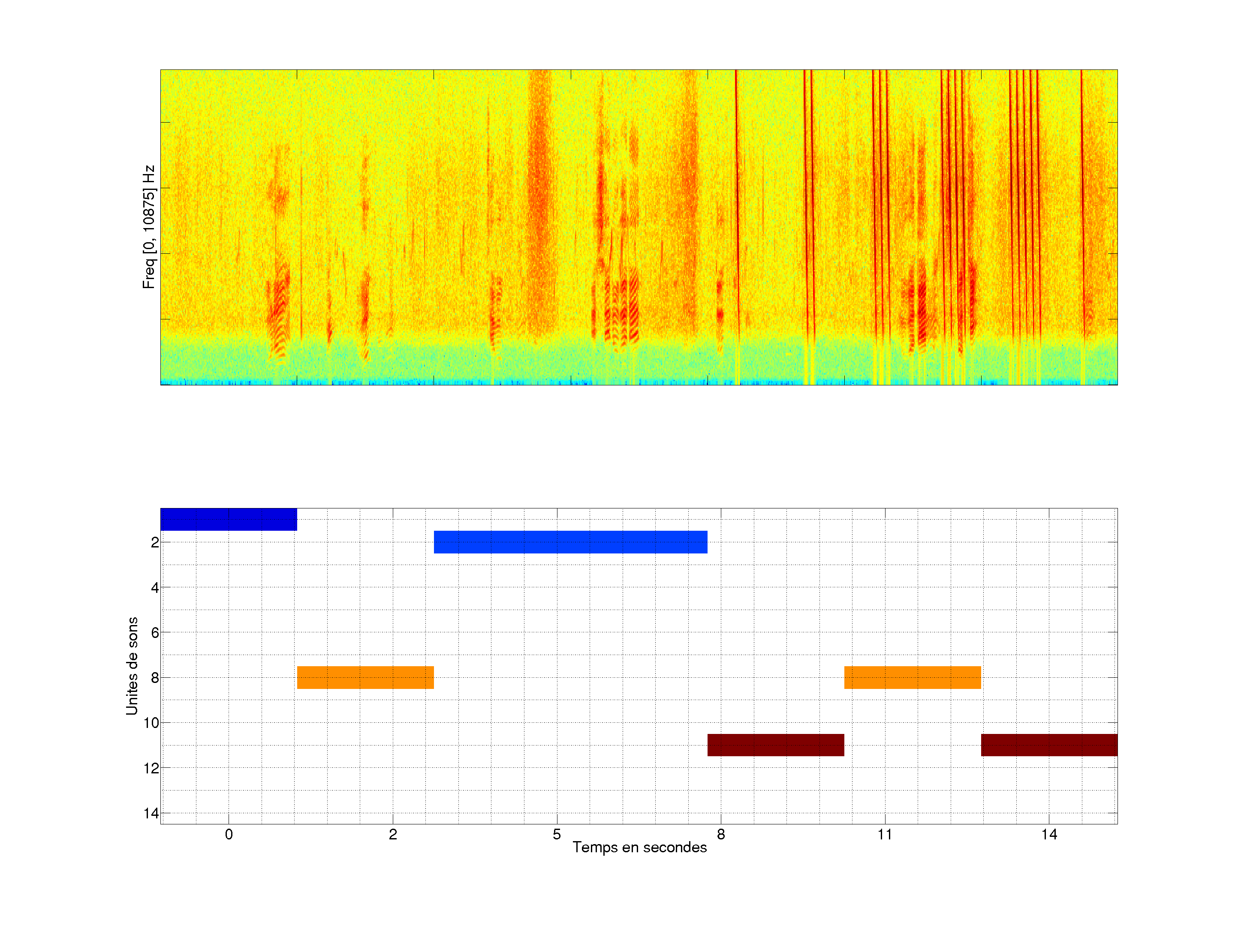Click the dark blue bar at unit 1
The height and width of the screenshot is (926, 1235).
[x=229, y=519]
